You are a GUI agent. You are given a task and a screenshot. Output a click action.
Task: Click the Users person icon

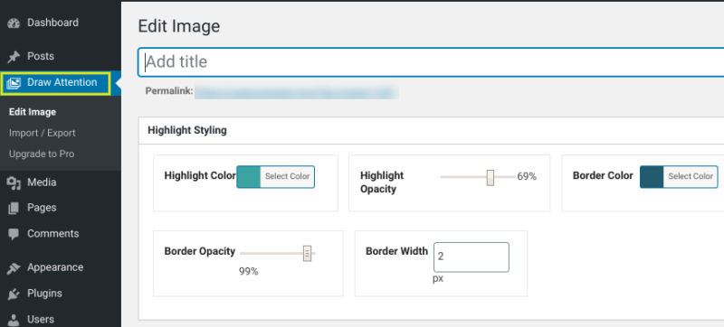14,319
